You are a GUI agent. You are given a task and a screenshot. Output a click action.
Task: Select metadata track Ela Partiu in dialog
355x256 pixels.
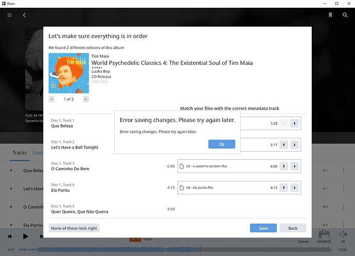click(60, 190)
